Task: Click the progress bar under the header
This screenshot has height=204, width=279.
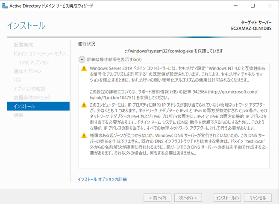Action: 134,37
